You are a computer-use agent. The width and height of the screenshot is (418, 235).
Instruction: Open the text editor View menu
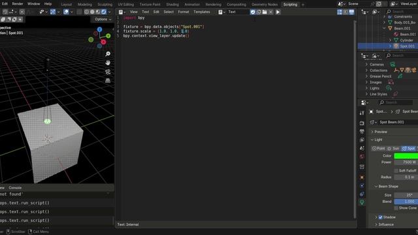point(133,12)
